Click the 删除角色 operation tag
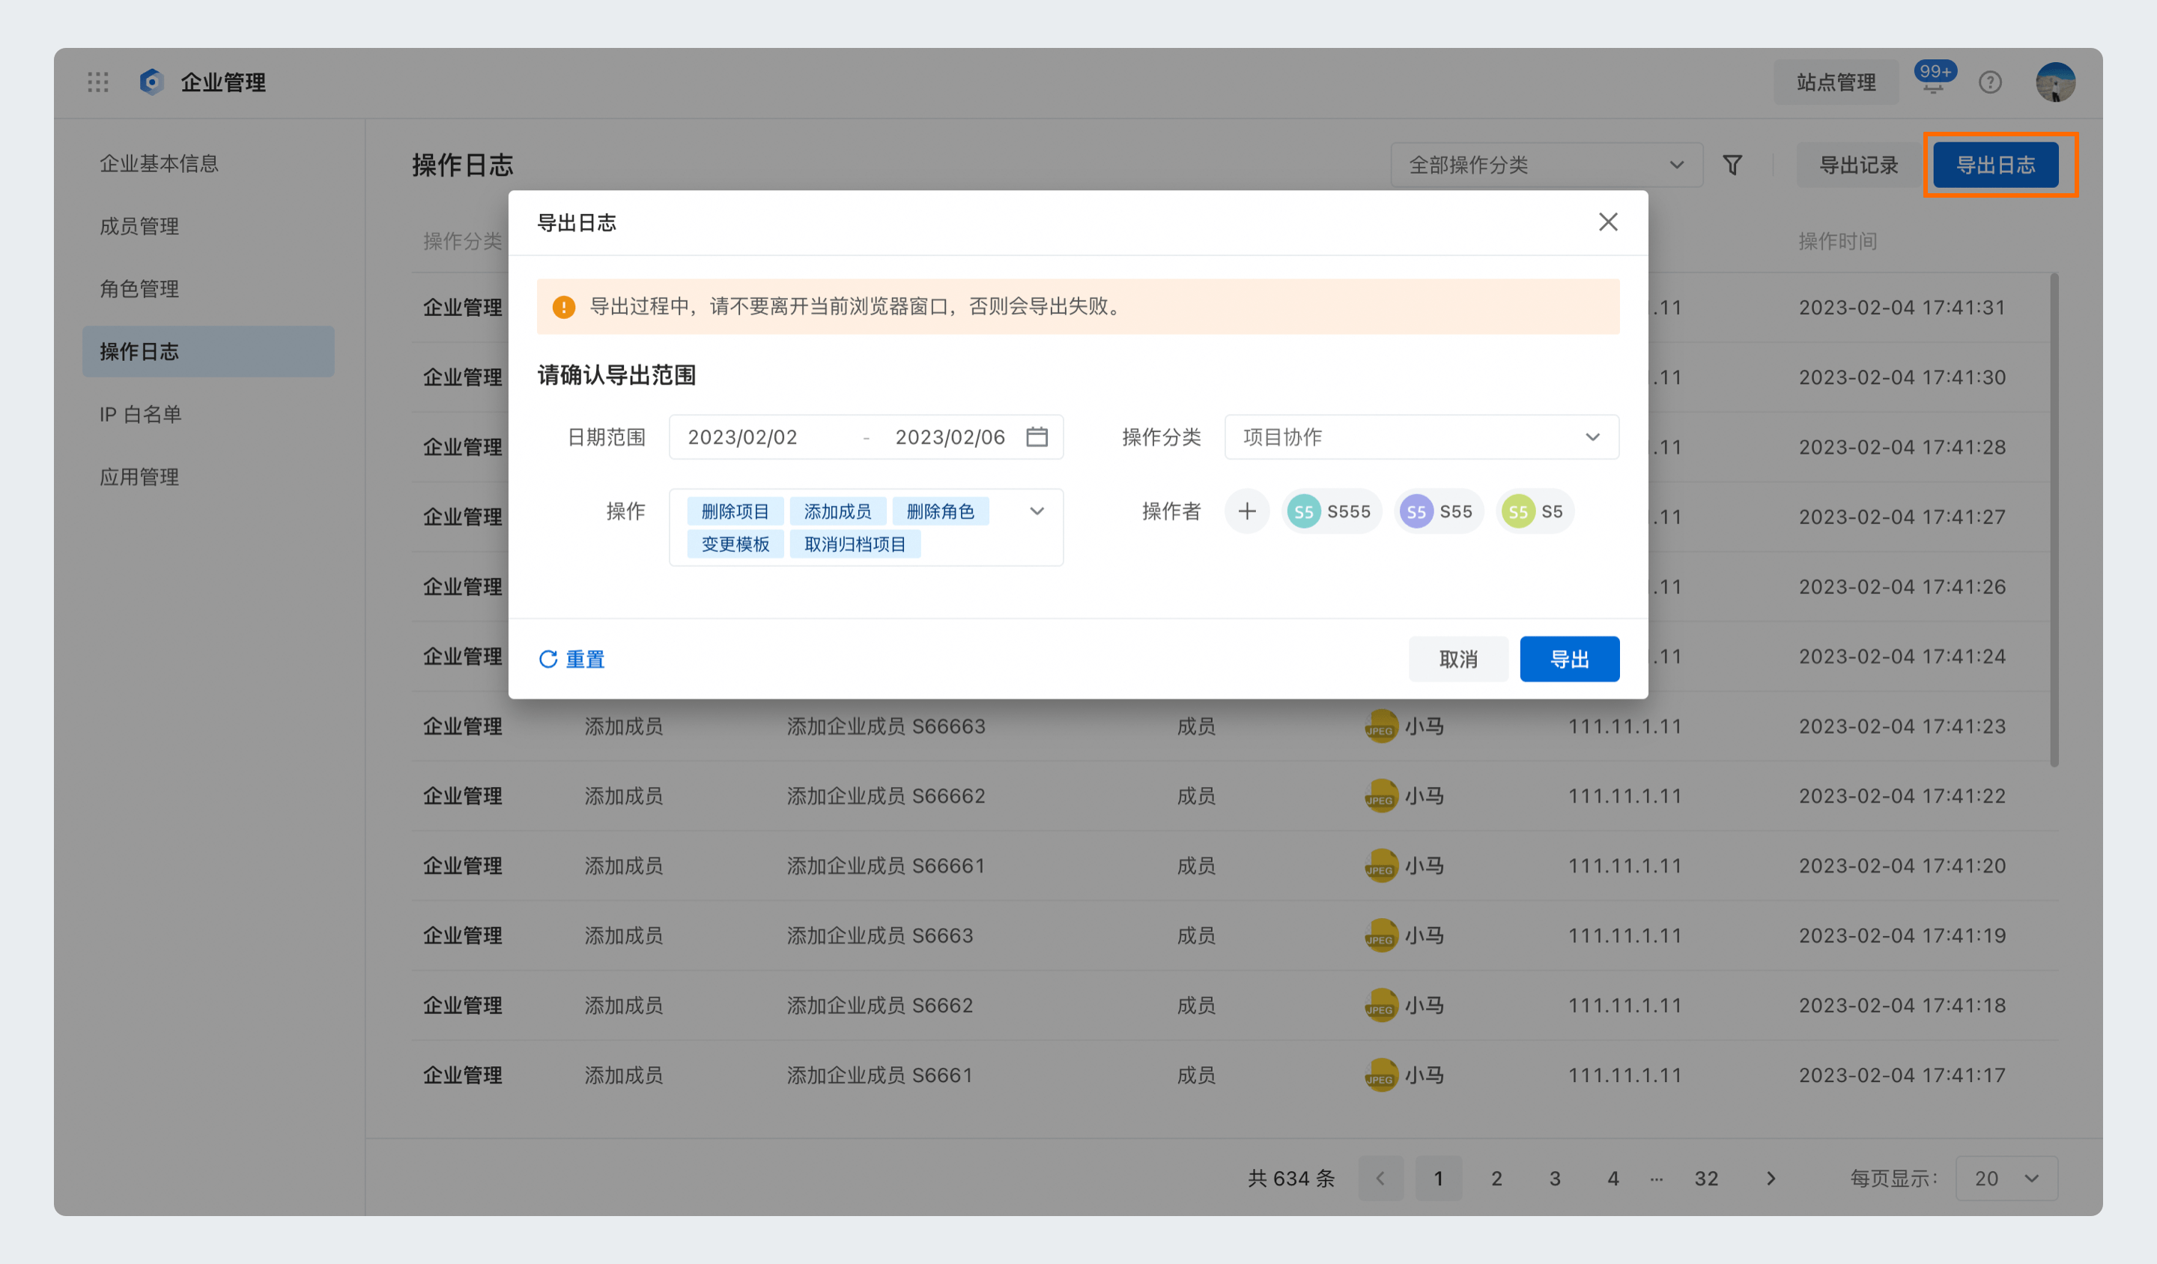 pyautogui.click(x=940, y=511)
